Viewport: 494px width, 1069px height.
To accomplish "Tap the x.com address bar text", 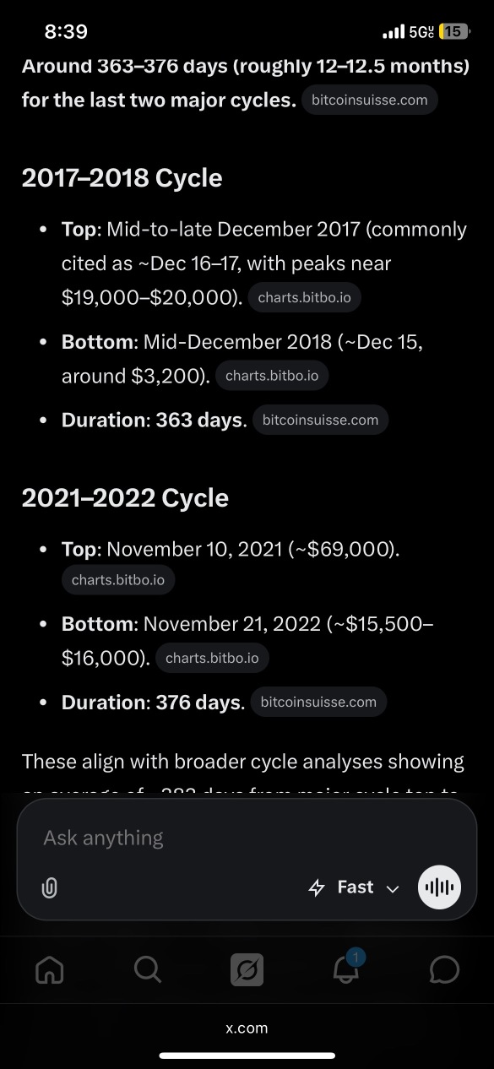I will tap(247, 1028).
